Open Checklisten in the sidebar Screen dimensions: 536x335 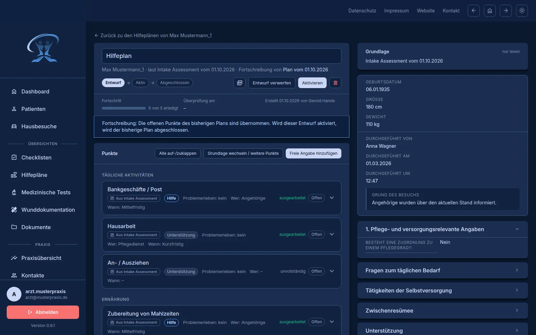43,157
